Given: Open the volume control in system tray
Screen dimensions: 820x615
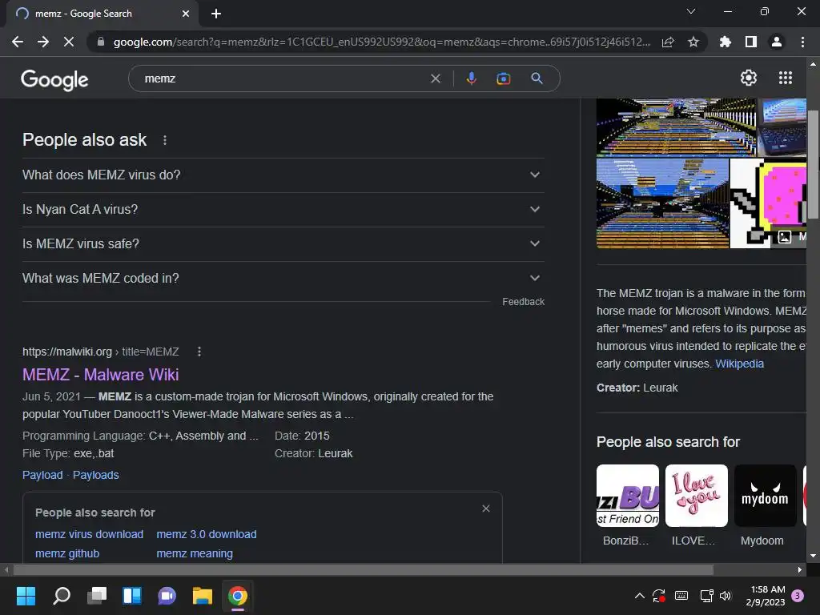Looking at the screenshot, I should point(726,596).
